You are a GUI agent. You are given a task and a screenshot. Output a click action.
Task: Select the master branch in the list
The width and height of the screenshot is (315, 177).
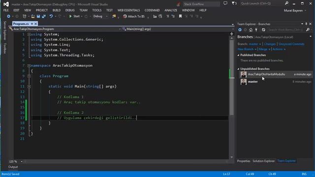pyautogui.click(x=276, y=82)
